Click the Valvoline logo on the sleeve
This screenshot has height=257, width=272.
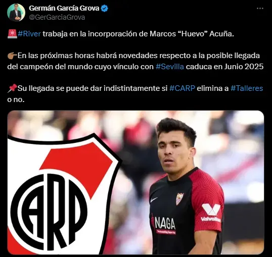[x=211, y=213]
